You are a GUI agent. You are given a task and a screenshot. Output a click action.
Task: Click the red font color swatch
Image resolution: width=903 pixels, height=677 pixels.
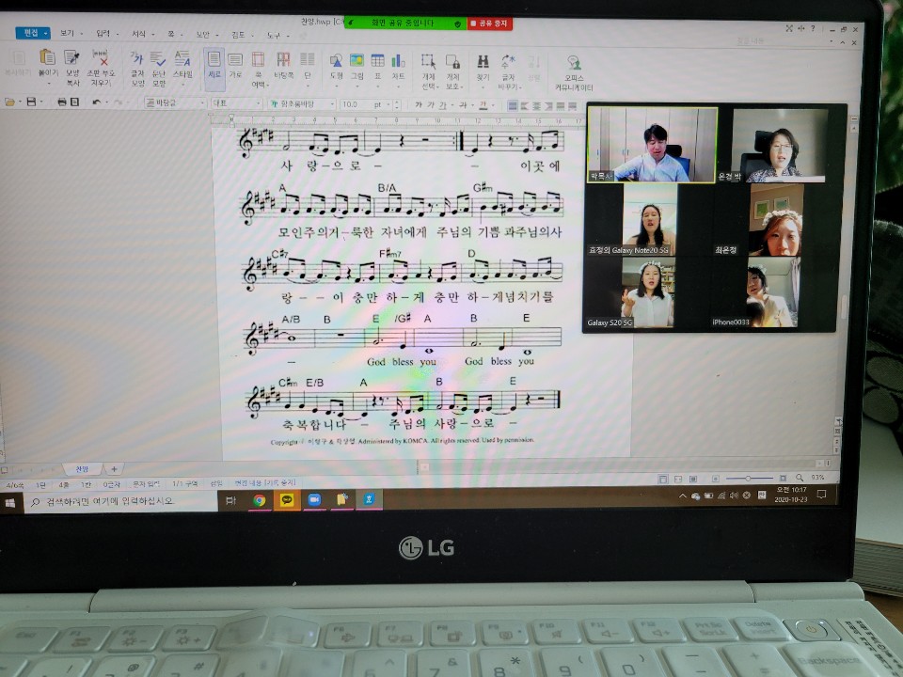483,105
